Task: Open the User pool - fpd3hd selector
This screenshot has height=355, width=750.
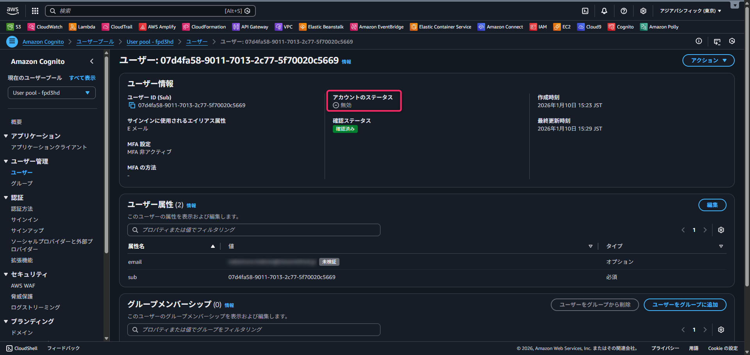Action: 52,93
